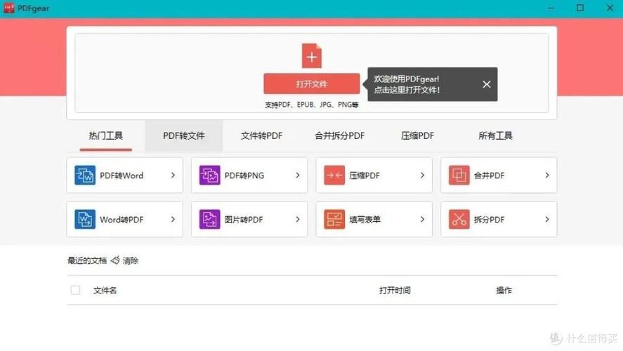
Task: Click the 操作 column header
Action: coord(504,291)
